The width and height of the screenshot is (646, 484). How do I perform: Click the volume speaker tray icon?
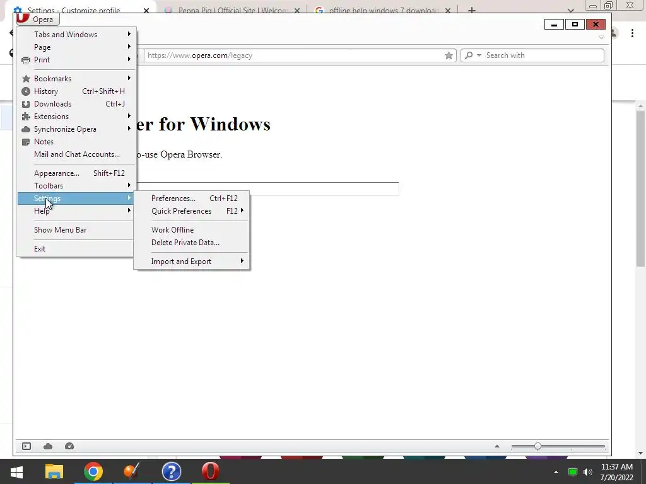(588, 472)
